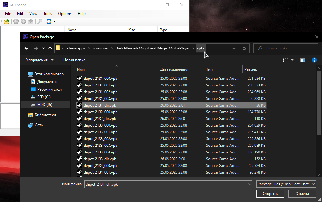Image resolution: width=322 pixels, height=202 pixels.
Task: Click the Steam icon of depot_2133_000.vpk
Action: click(x=80, y=125)
